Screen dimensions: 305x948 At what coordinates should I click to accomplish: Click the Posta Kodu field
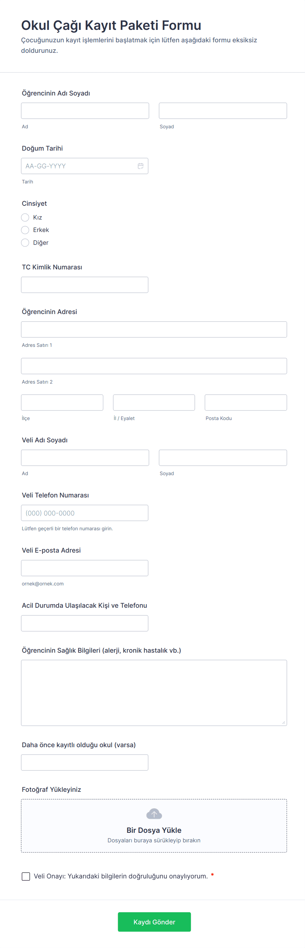(245, 403)
